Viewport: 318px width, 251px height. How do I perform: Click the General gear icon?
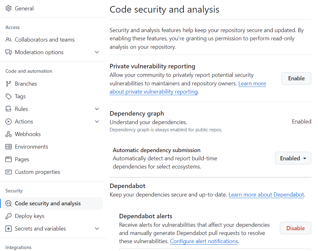[x=8, y=9]
